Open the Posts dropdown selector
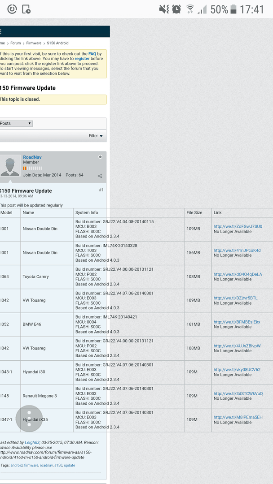 (16, 124)
